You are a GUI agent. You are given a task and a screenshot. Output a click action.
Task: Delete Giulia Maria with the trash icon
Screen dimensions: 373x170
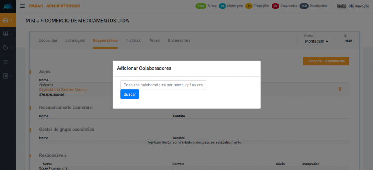point(340,89)
